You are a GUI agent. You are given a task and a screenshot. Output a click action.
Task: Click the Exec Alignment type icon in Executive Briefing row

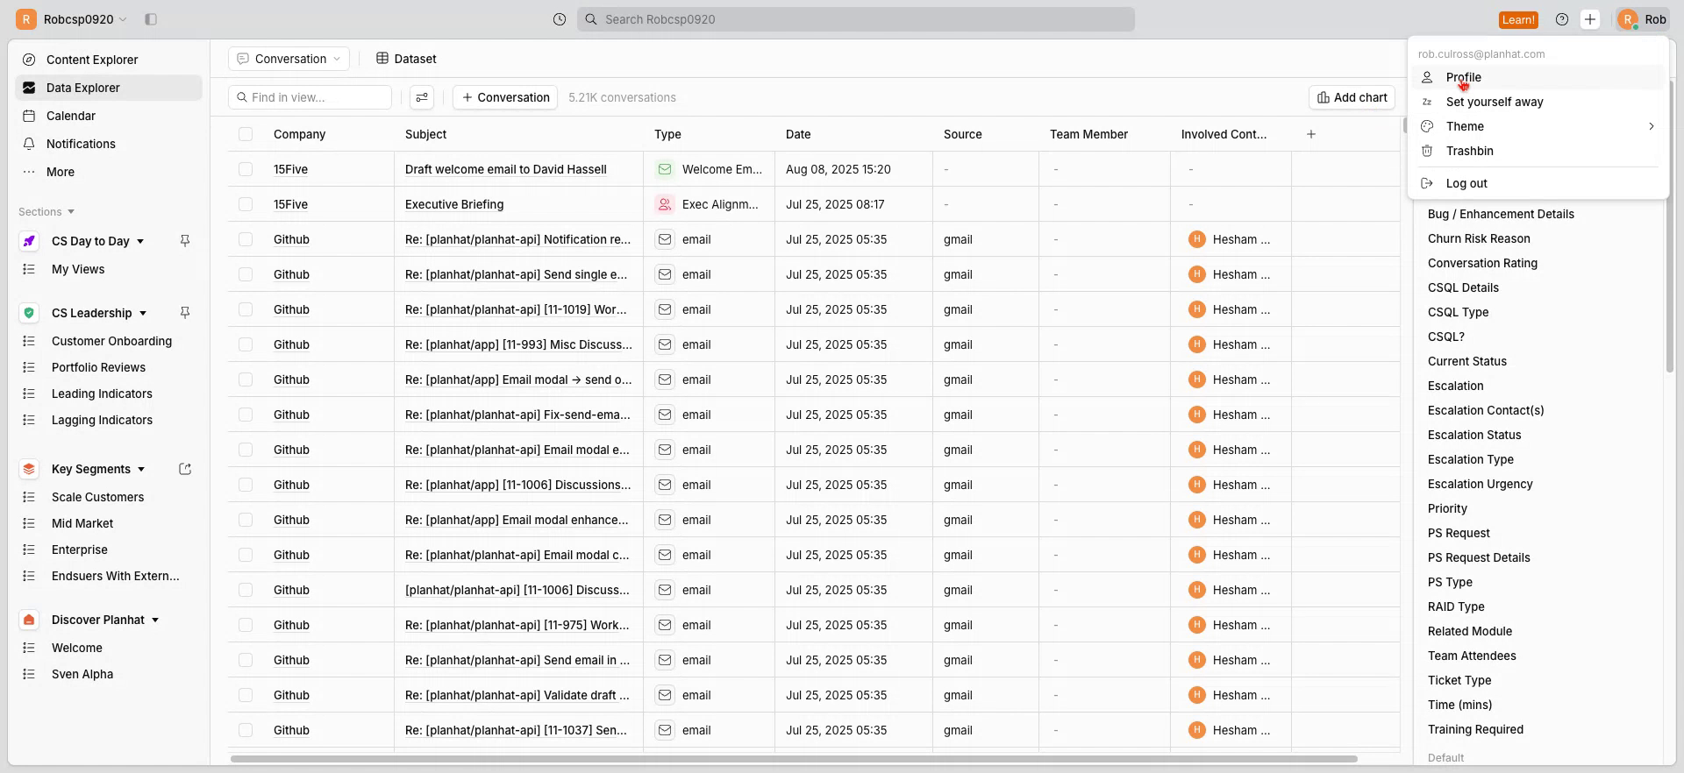[665, 204]
